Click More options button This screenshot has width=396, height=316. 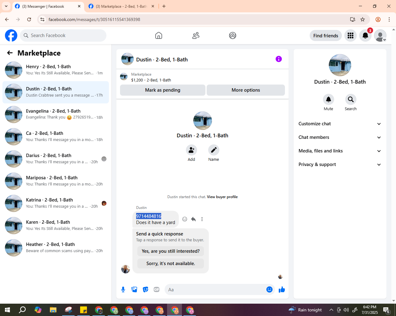click(246, 90)
